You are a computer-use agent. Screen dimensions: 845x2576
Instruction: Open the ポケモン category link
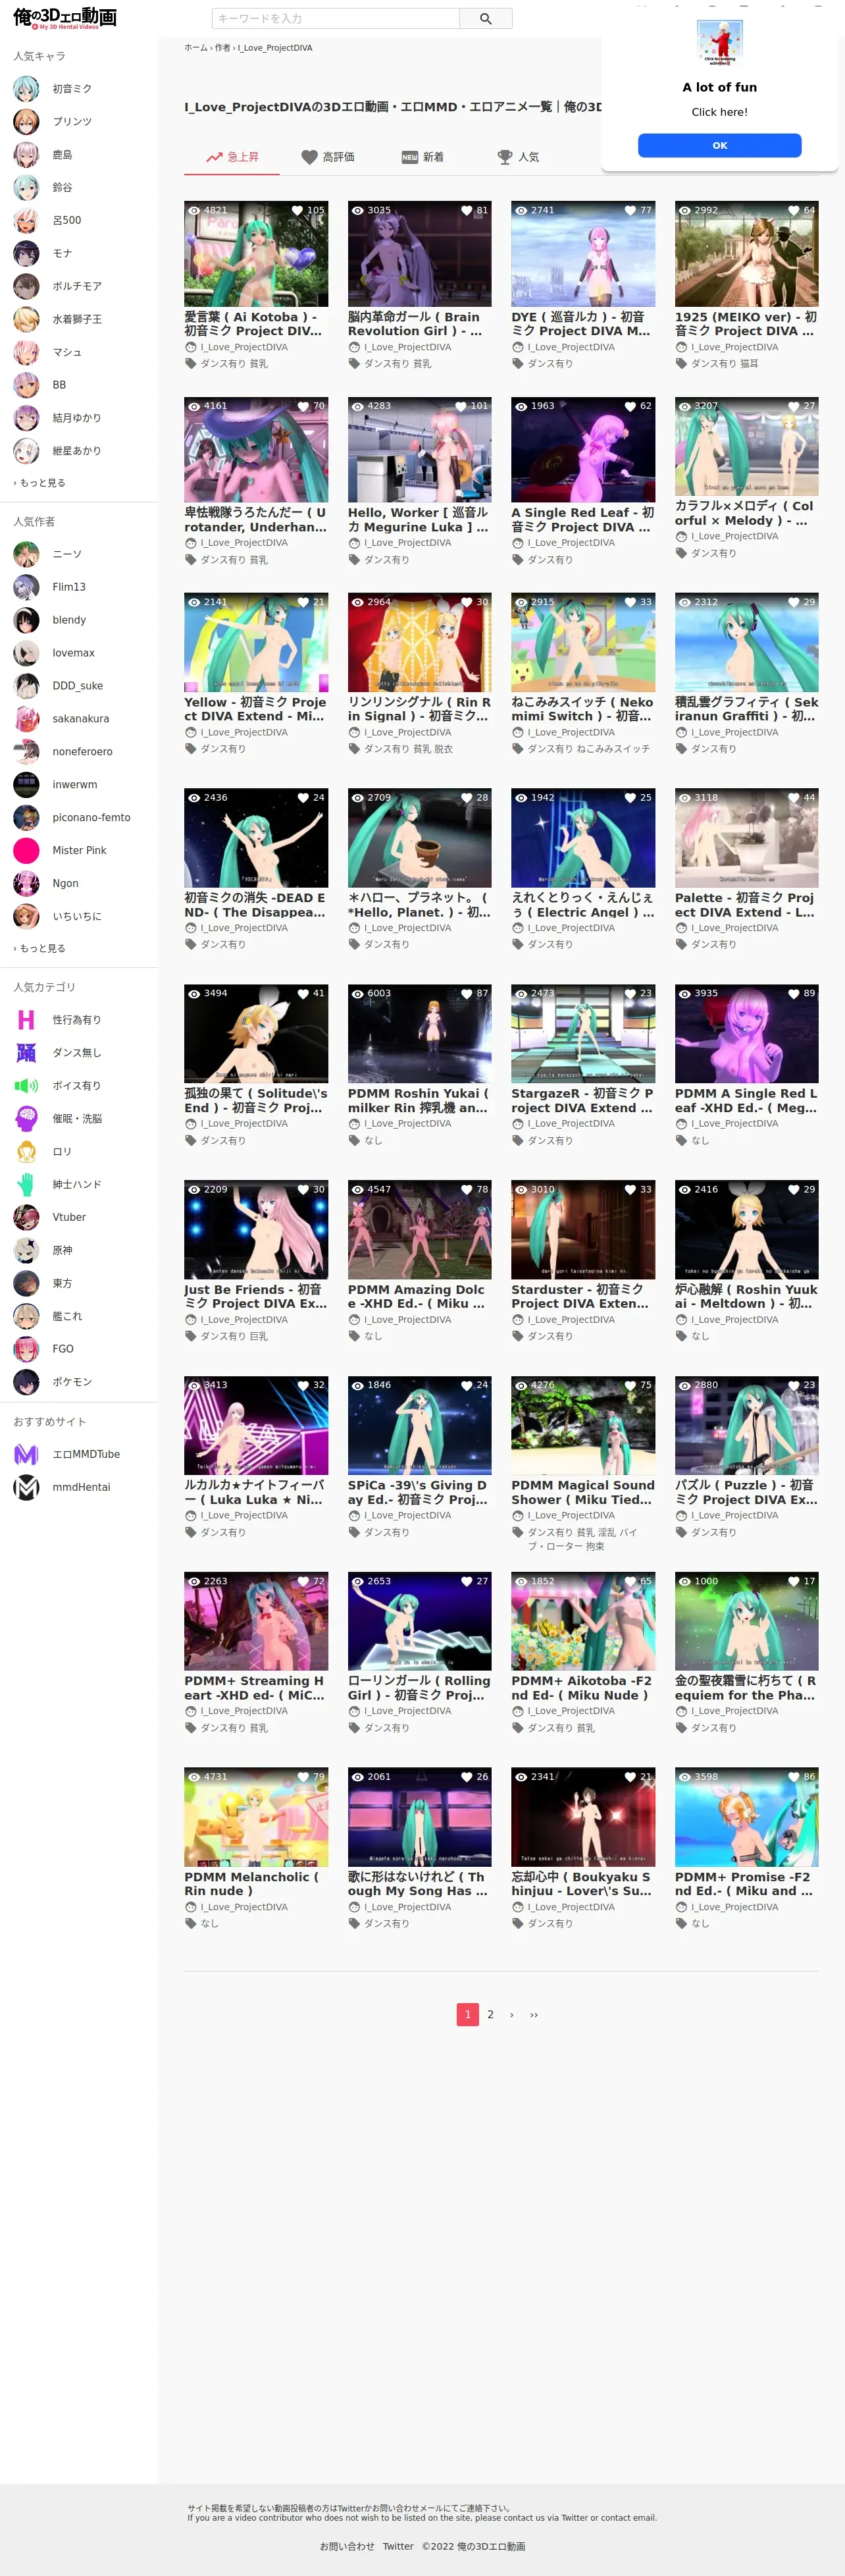point(72,1382)
